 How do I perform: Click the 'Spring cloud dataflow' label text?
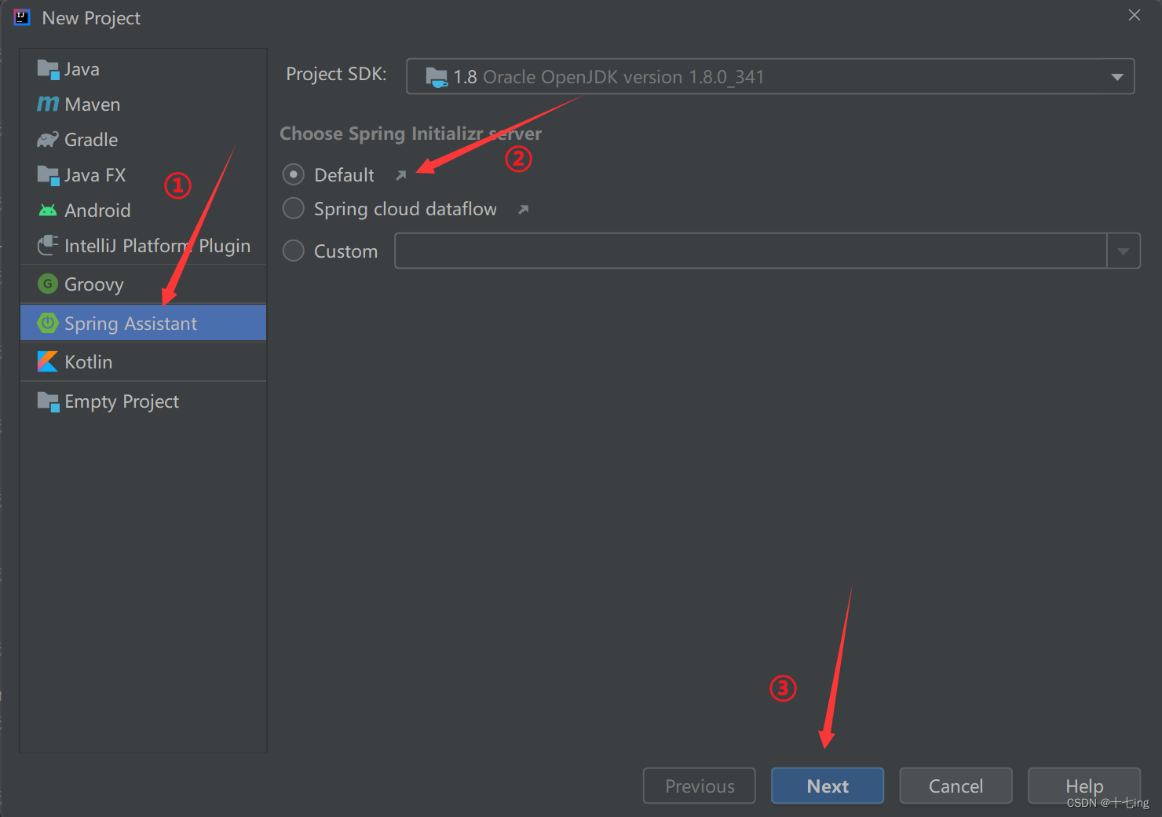tap(405, 209)
